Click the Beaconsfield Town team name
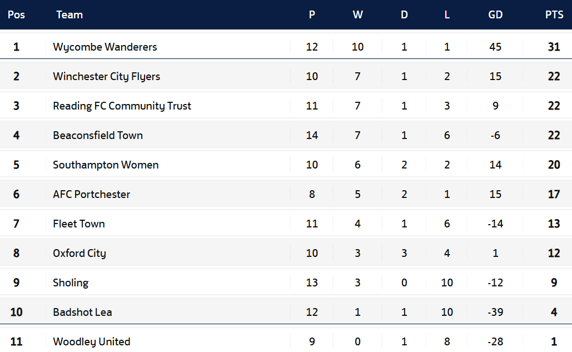The image size is (572, 352). (98, 135)
